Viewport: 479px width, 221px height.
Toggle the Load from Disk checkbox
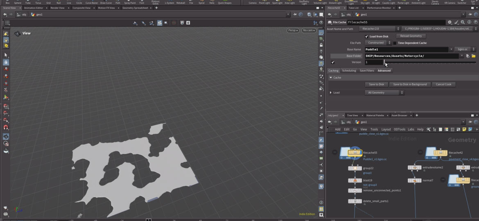367,36
